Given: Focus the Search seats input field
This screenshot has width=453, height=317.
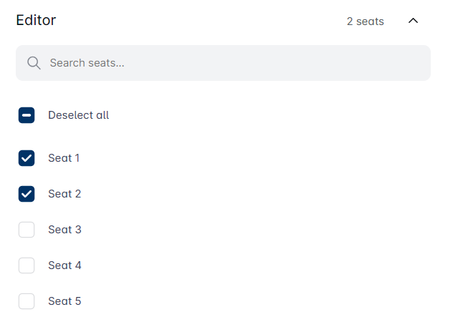Looking at the screenshot, I should point(229,63).
